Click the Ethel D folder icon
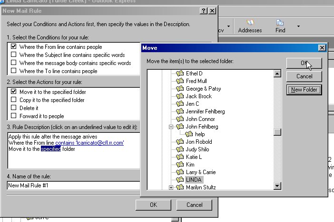 tap(180, 74)
